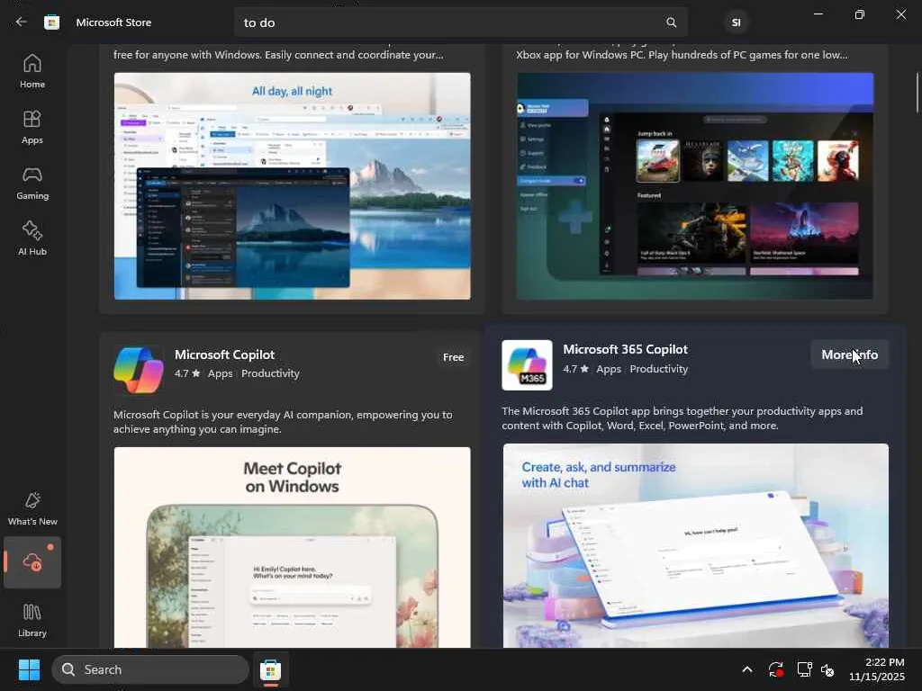Open Home in the sidebar
The image size is (922, 691).
coord(32,71)
